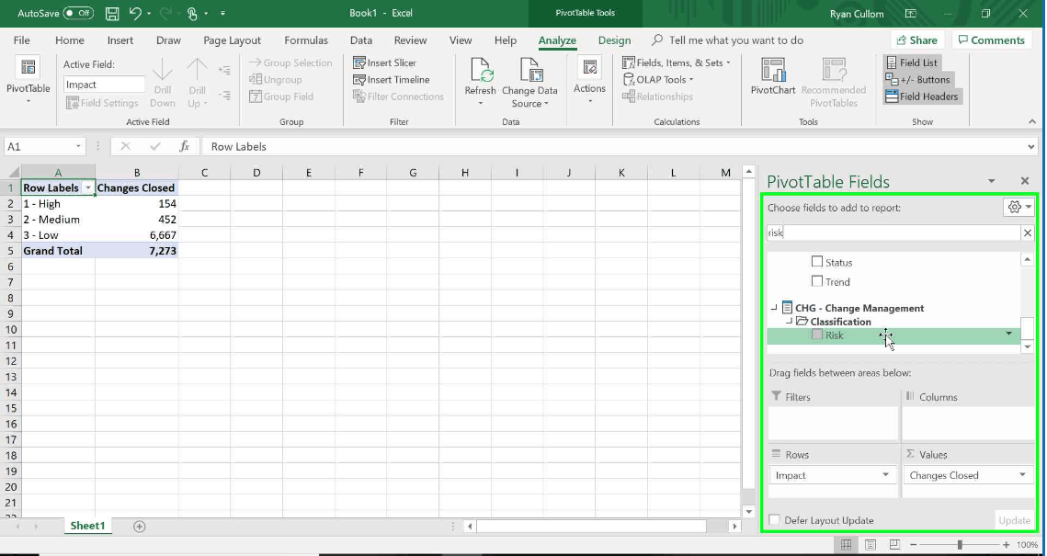Select the Grand Total cell

58,251
